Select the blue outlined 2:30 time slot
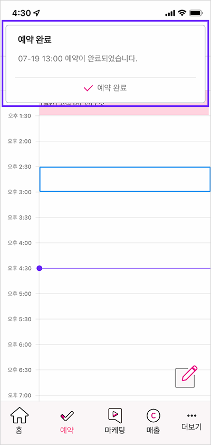 tap(124, 179)
